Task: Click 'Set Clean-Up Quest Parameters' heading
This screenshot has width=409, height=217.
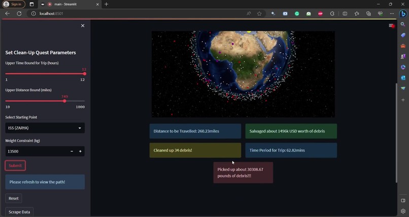Action: pyautogui.click(x=41, y=52)
